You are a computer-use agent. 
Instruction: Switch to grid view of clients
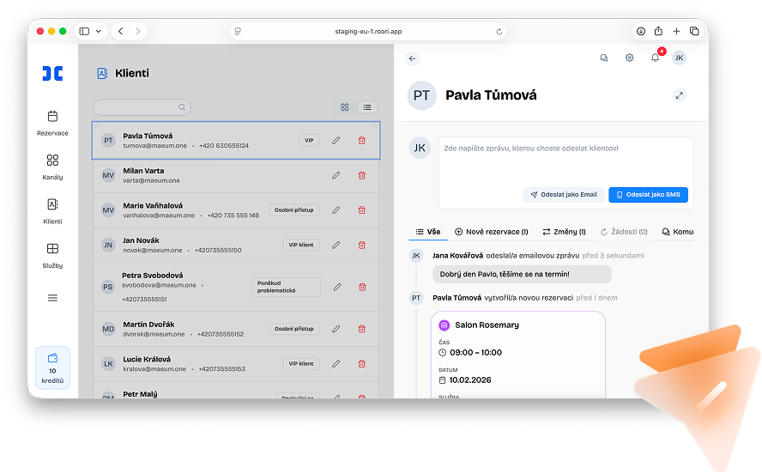click(x=345, y=107)
